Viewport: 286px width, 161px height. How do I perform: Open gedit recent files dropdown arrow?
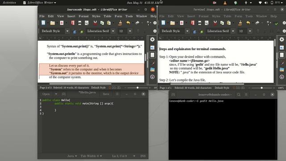tap(56, 94)
